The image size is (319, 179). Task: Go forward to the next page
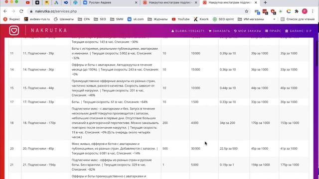tap(13, 11)
